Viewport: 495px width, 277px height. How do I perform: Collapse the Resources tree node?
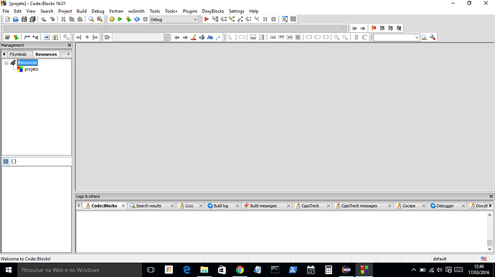(6, 63)
